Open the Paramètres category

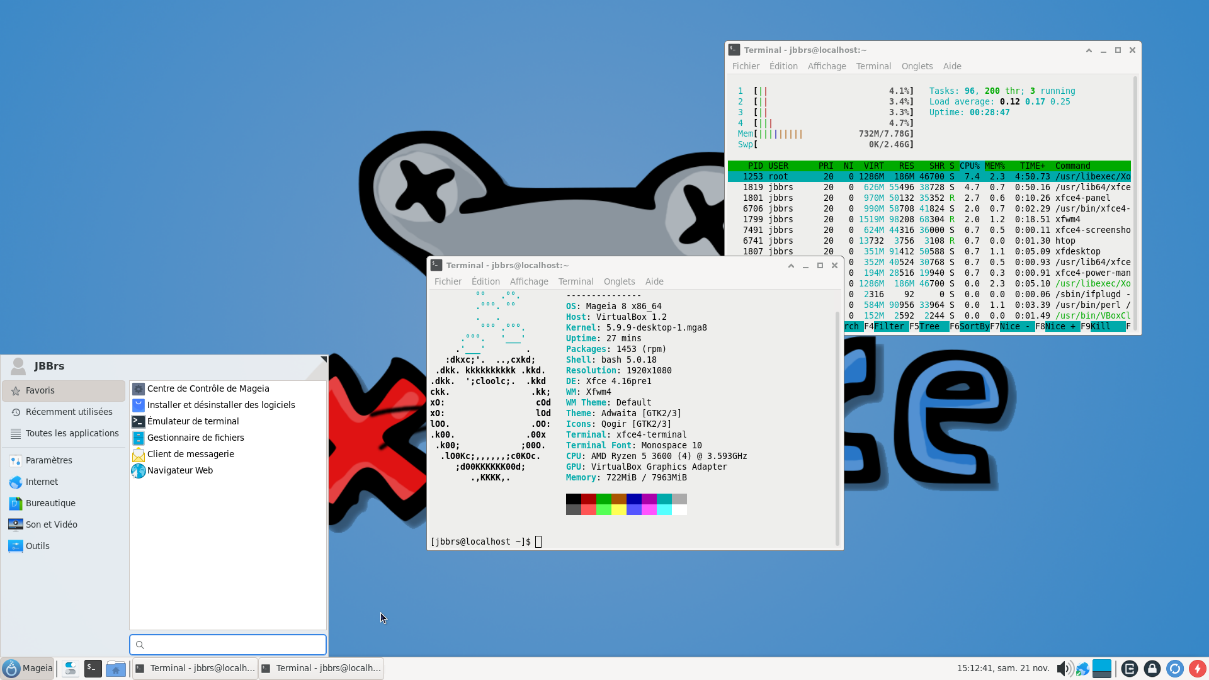(64, 460)
